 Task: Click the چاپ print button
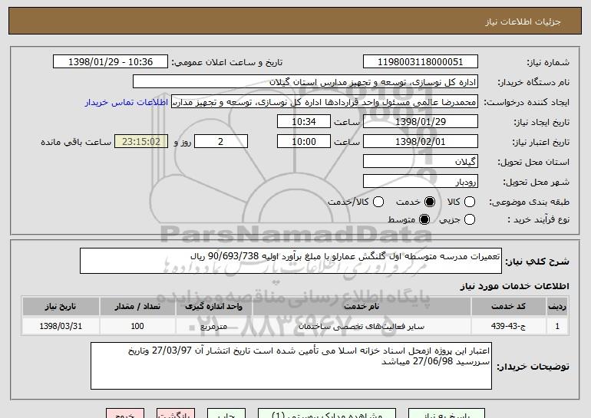tap(226, 413)
